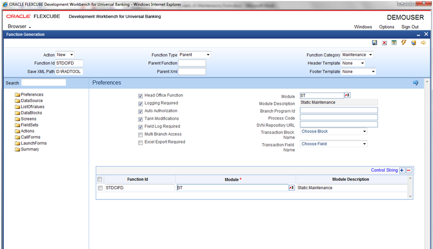Toggle the Logging Required checkbox

click(x=140, y=104)
